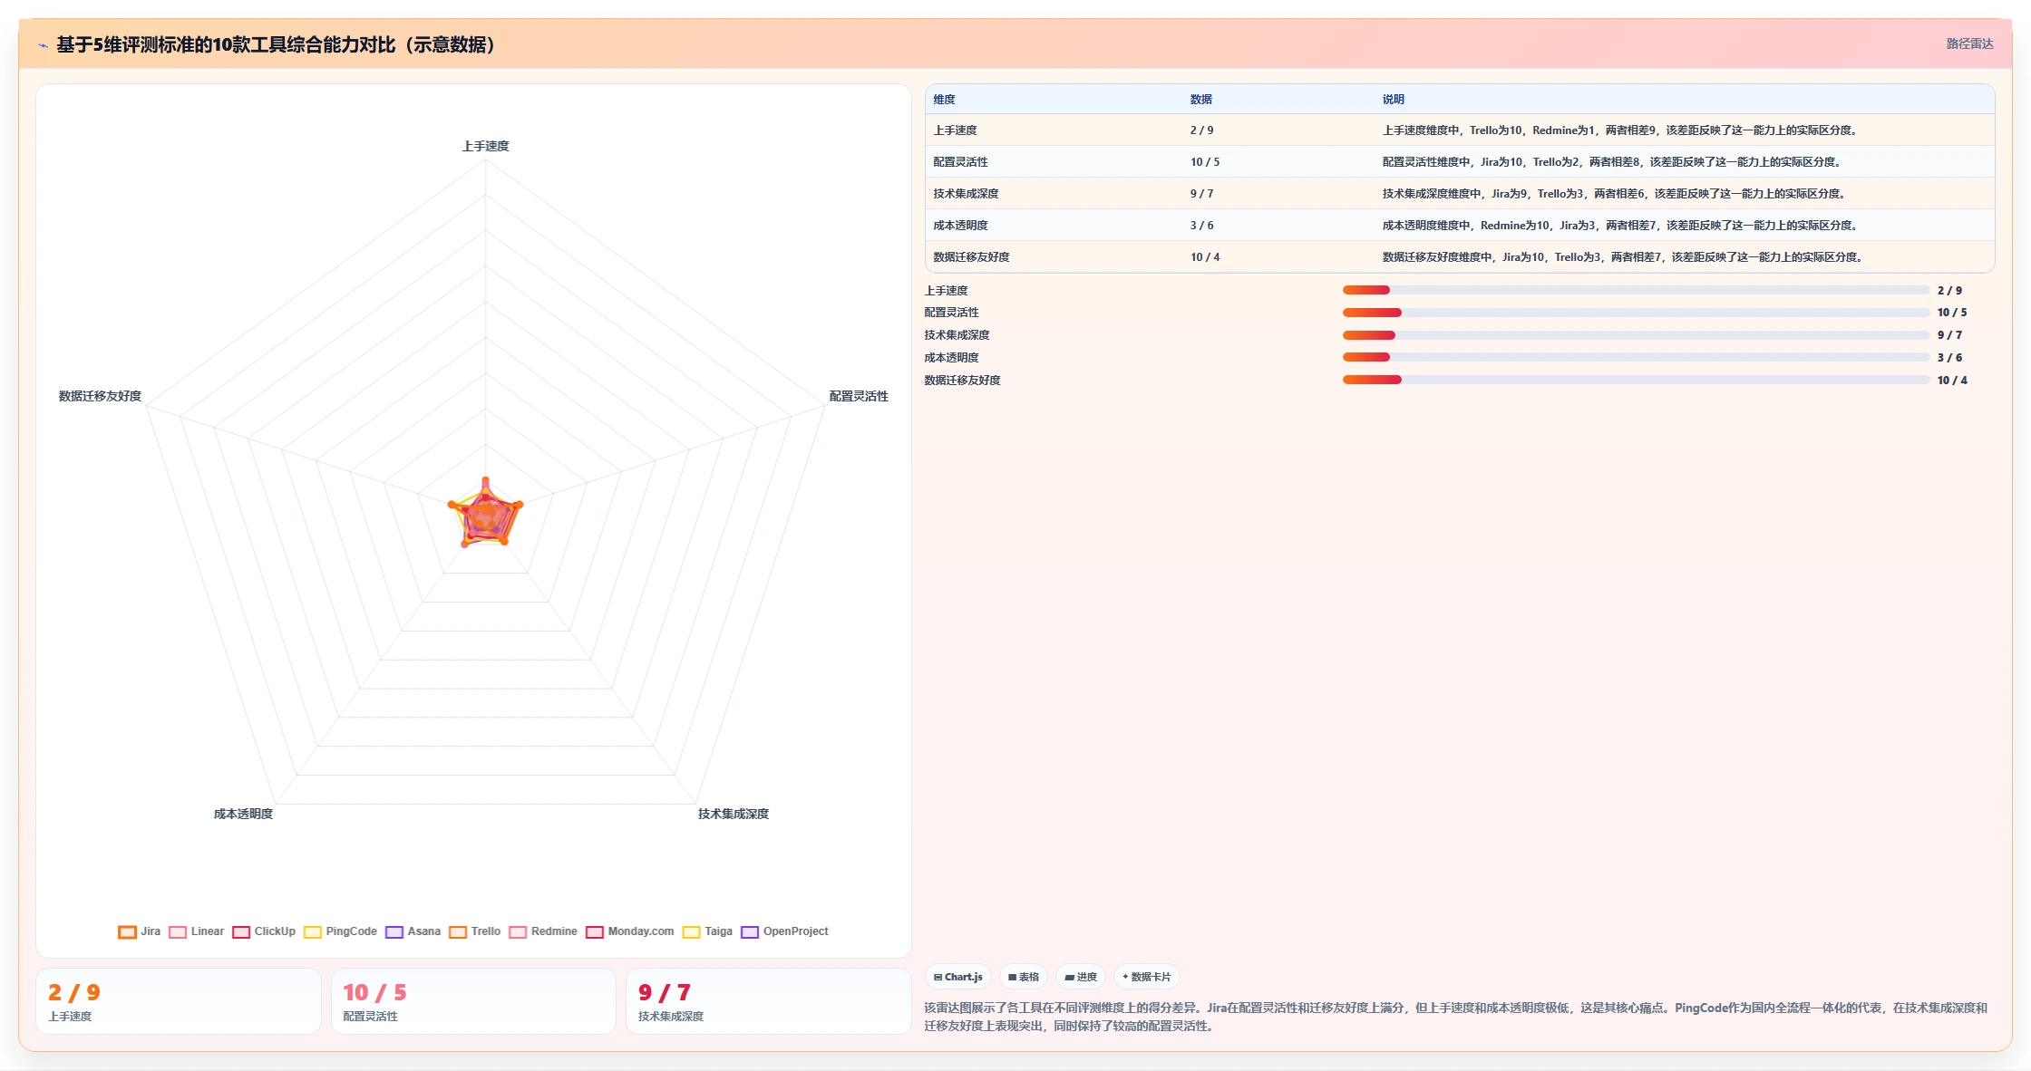Click the 3 / 6 value beside progress bar

(1949, 358)
